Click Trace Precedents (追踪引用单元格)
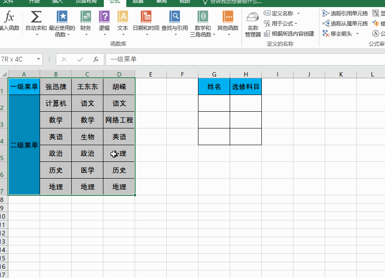This screenshot has height=278, width=385. (x=345, y=13)
